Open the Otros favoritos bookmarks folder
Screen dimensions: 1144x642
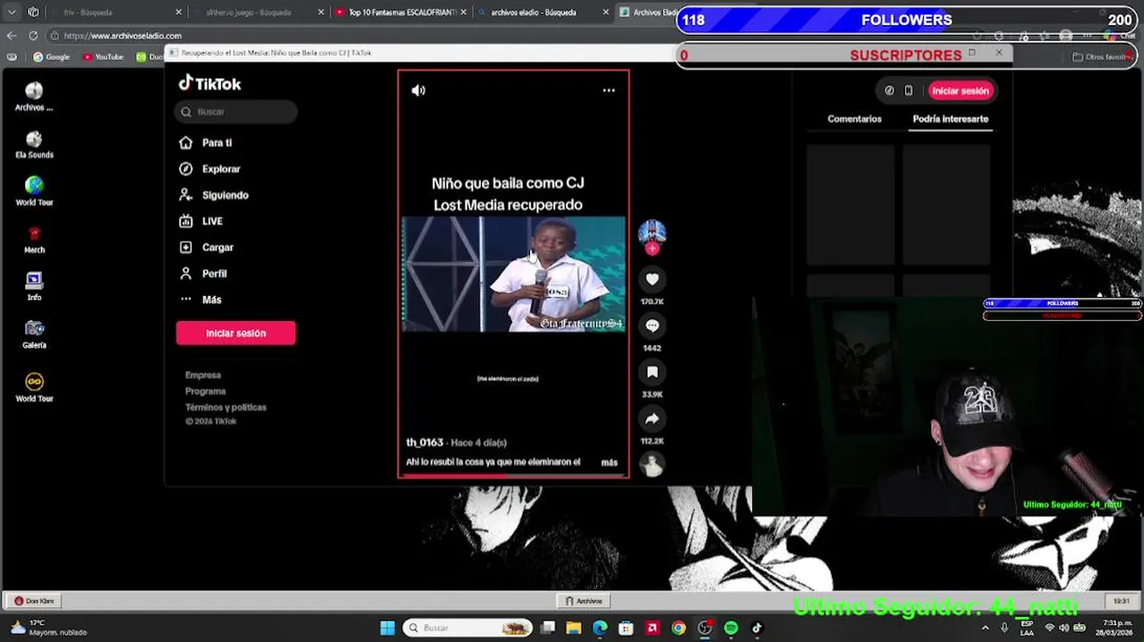[x=1101, y=57]
